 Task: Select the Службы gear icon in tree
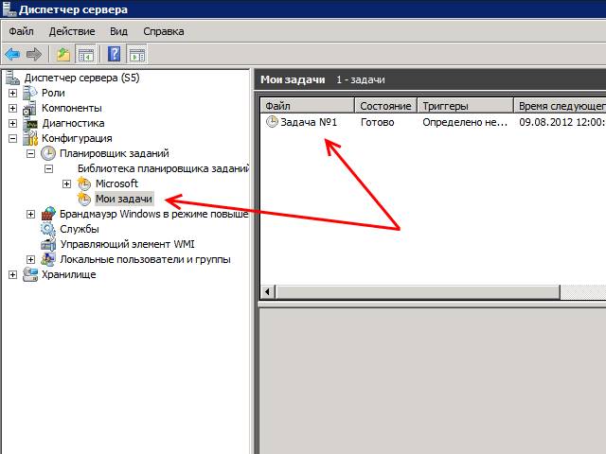[x=47, y=229]
